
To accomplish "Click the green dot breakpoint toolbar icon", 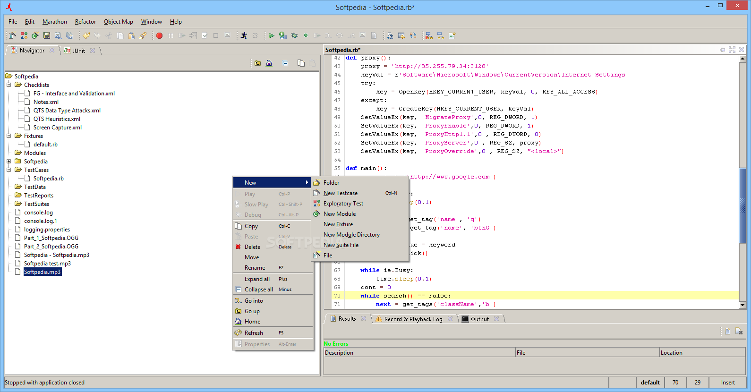I will 306,35.
